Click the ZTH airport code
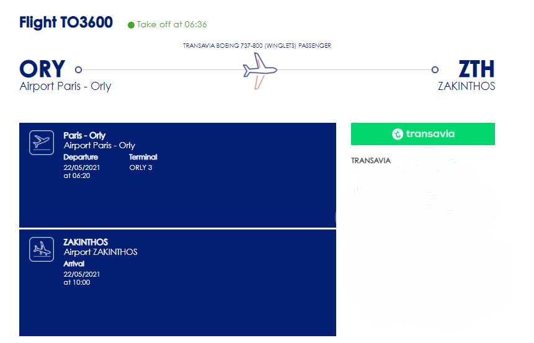Screen dimensions: 534x343 (x=476, y=69)
